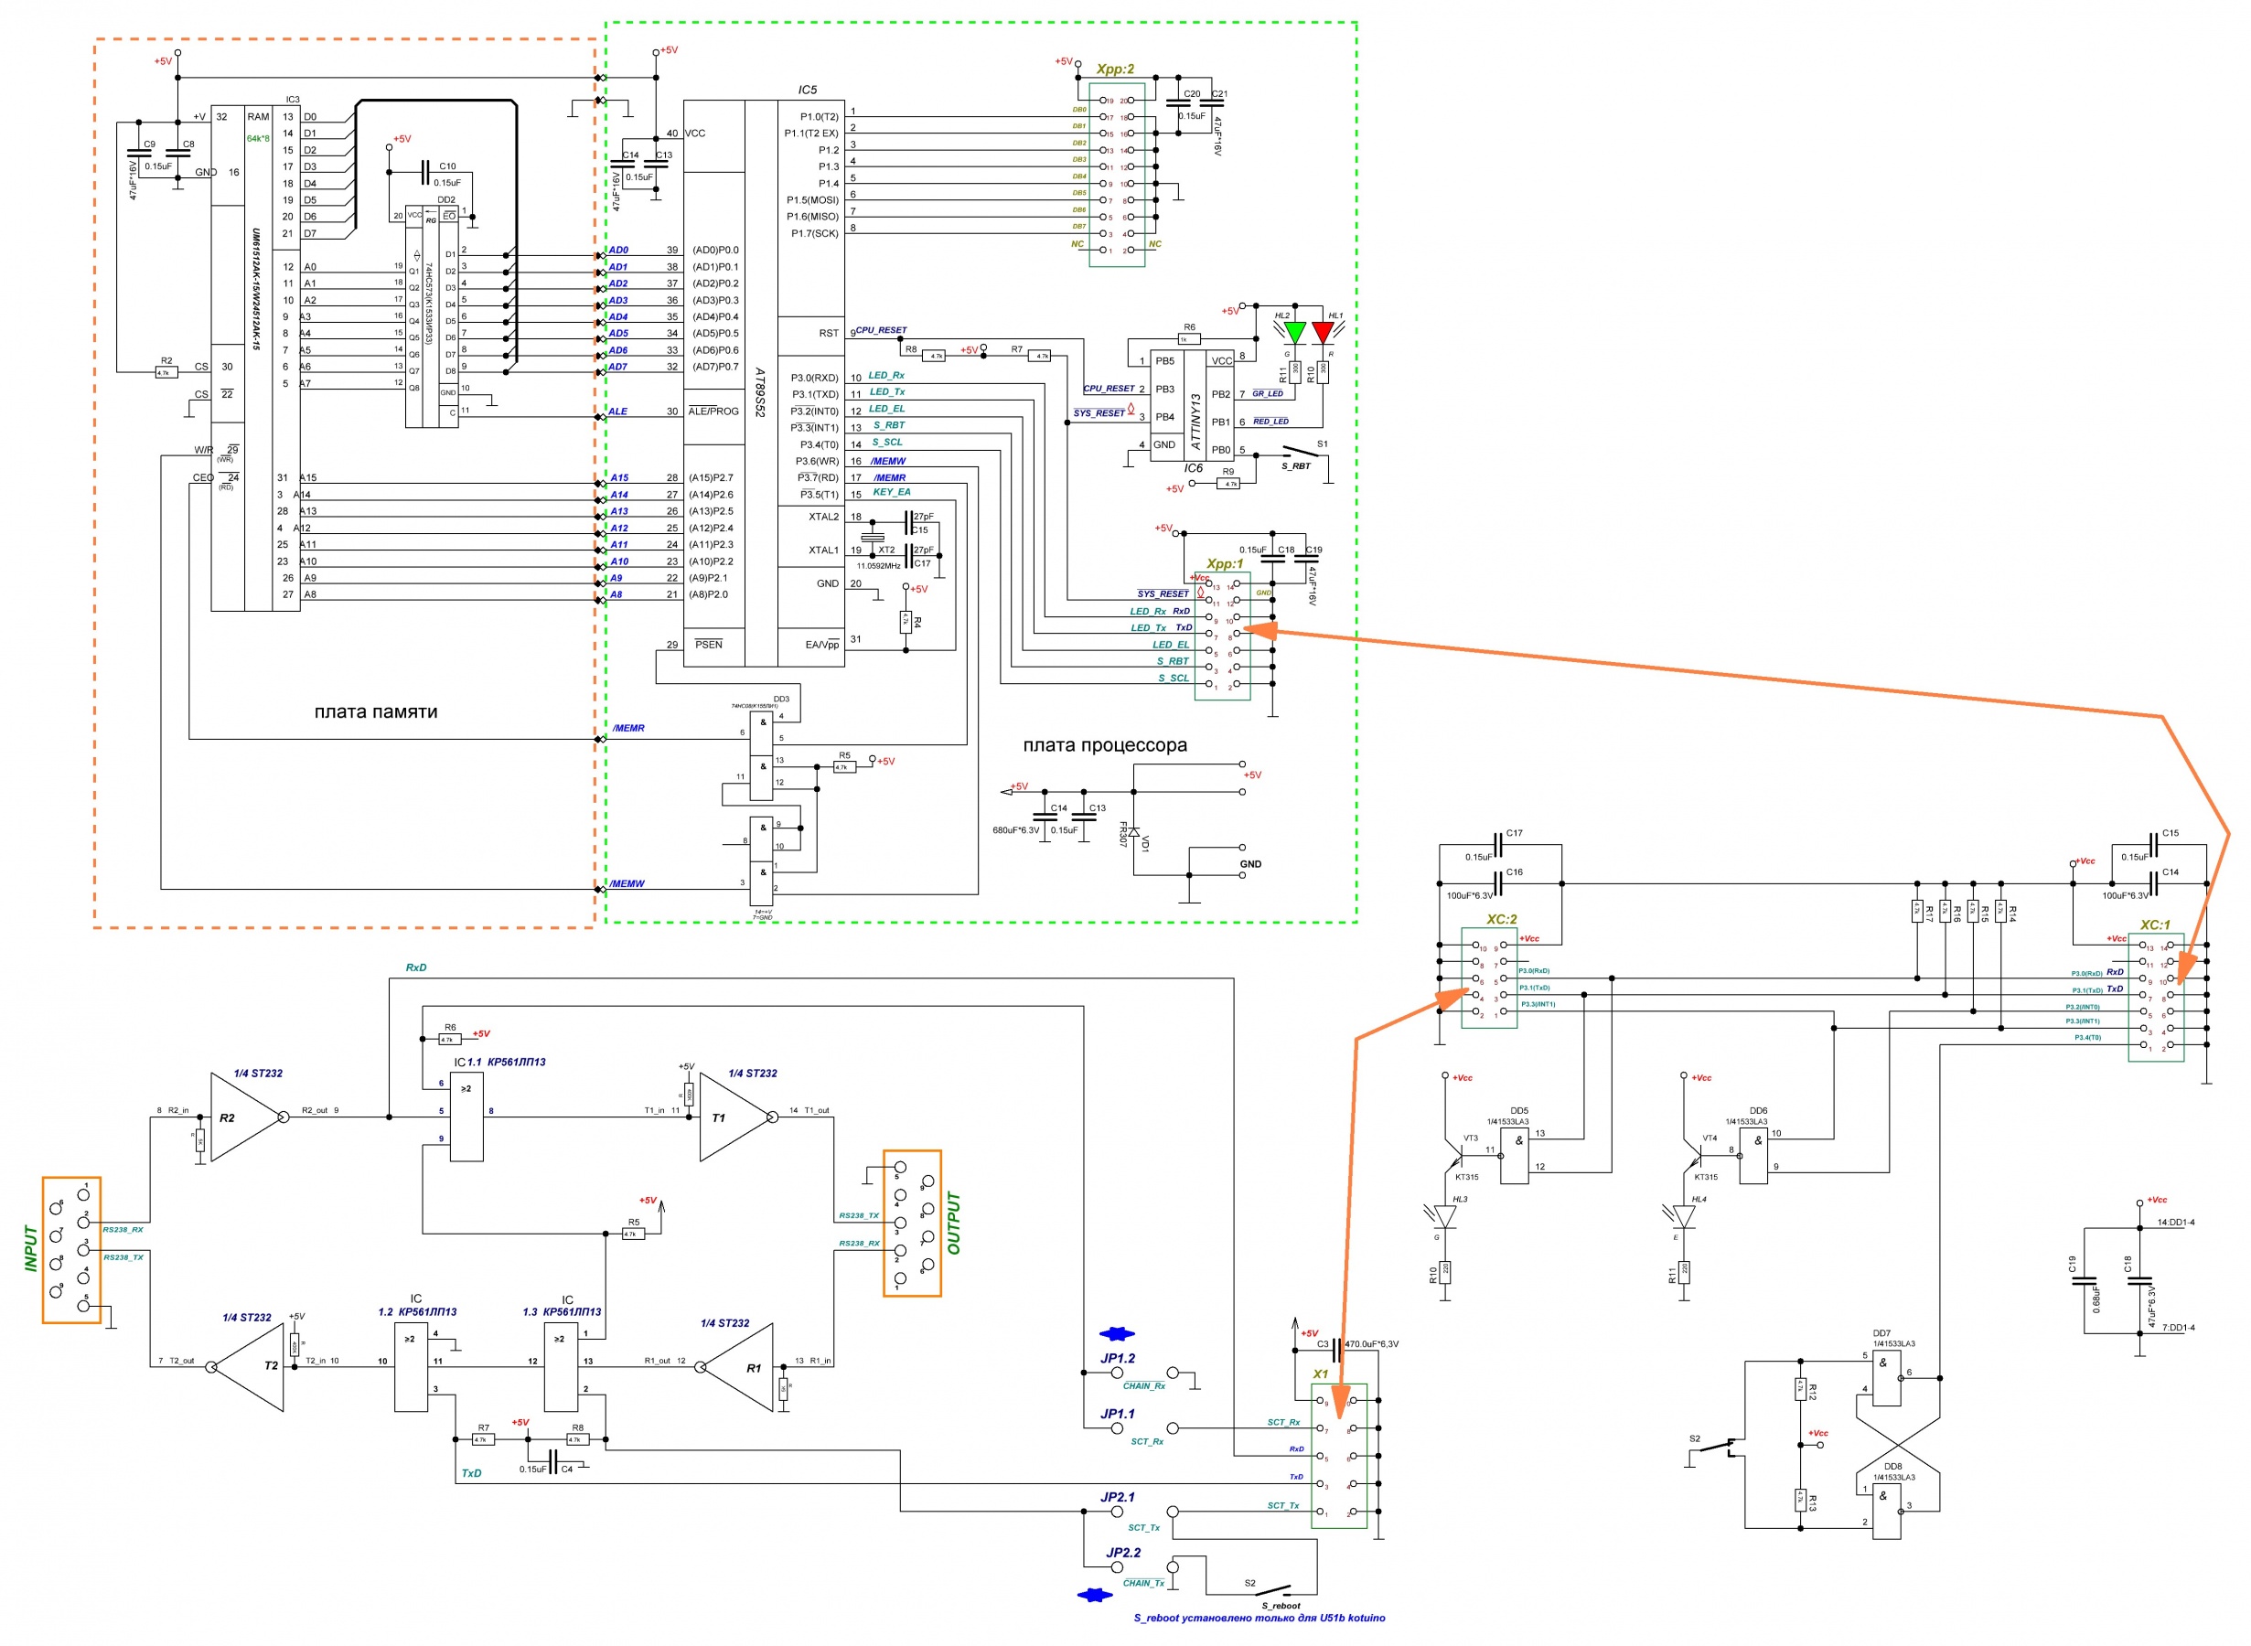Click the CHAIN_Tx label
Screen dimensions: 2251x1646
click(x=1143, y=1582)
